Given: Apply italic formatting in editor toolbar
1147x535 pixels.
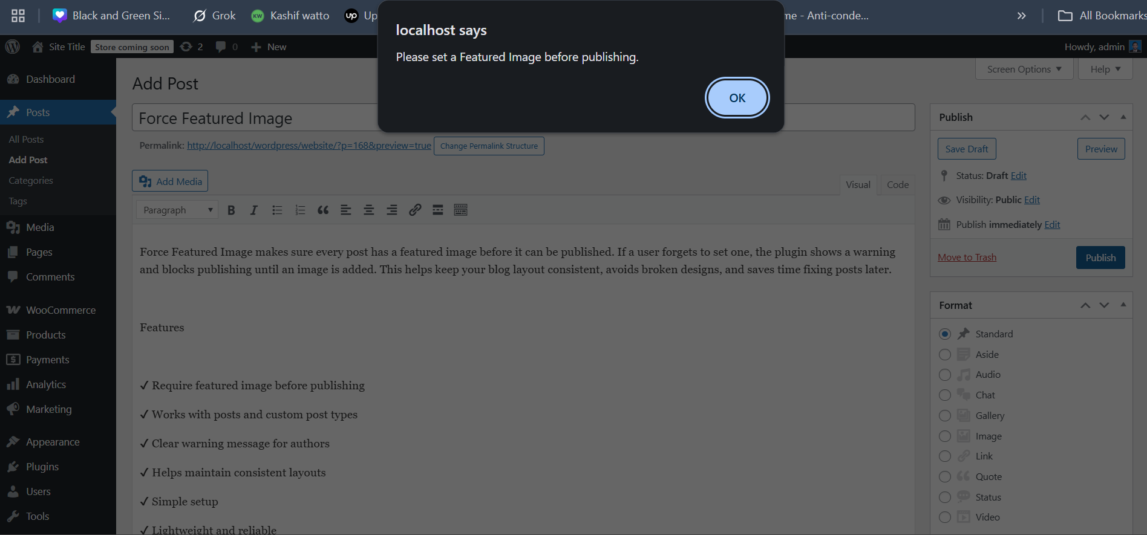Looking at the screenshot, I should click(253, 210).
